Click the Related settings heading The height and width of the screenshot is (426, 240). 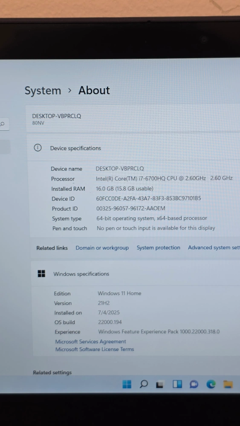coord(52,372)
